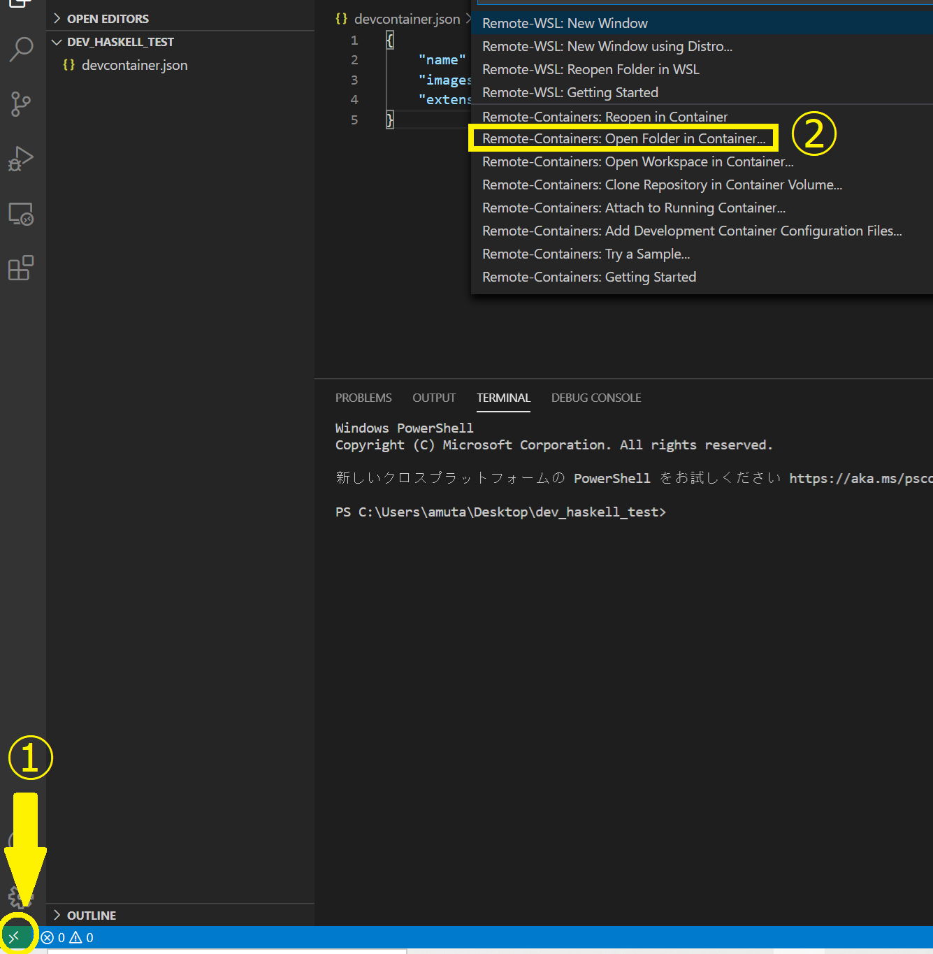The width and height of the screenshot is (933, 954).
Task: Click the "name" key on line 2
Action: [442, 60]
